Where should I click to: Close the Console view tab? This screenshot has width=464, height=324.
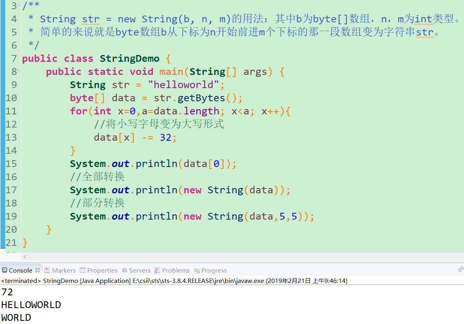(x=37, y=270)
